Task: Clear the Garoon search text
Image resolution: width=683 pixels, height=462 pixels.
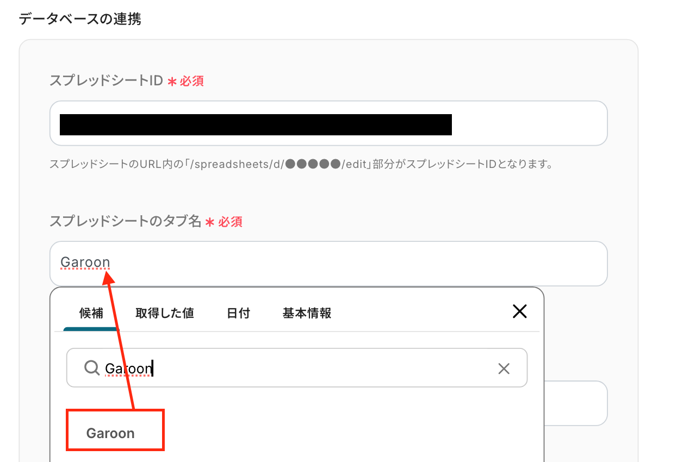Action: 504,369
